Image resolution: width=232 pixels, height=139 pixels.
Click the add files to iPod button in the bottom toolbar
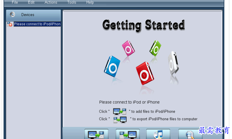[96, 134]
